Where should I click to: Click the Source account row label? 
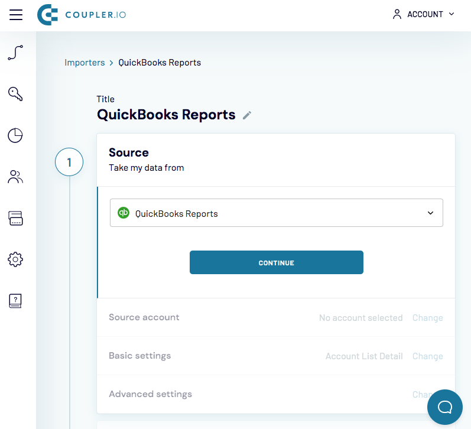(144, 317)
